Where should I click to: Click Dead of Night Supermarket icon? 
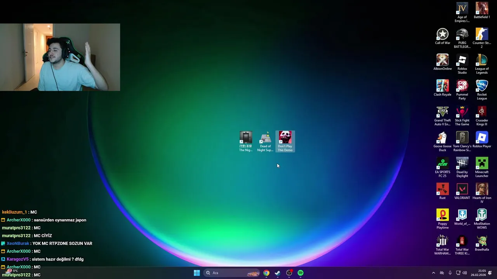pyautogui.click(x=265, y=141)
